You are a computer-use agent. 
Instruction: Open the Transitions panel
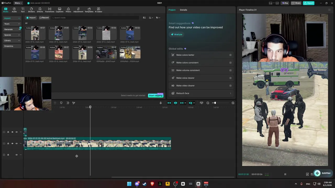tap(49, 10)
